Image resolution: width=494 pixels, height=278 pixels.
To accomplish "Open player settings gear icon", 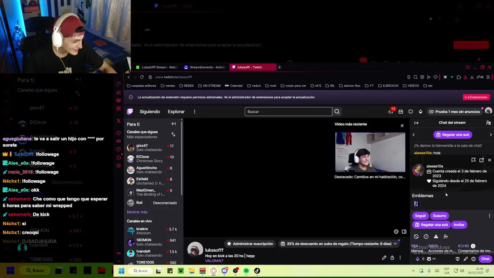I will click(x=396, y=232).
